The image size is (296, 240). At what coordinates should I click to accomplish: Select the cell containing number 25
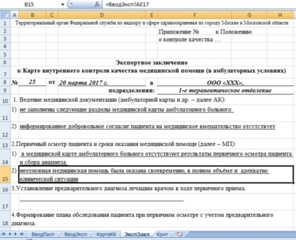[x=32, y=82]
